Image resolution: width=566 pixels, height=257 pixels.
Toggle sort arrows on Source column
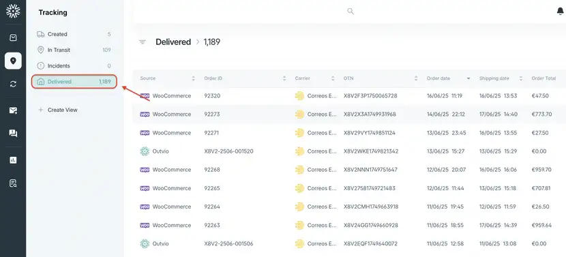coord(194,78)
